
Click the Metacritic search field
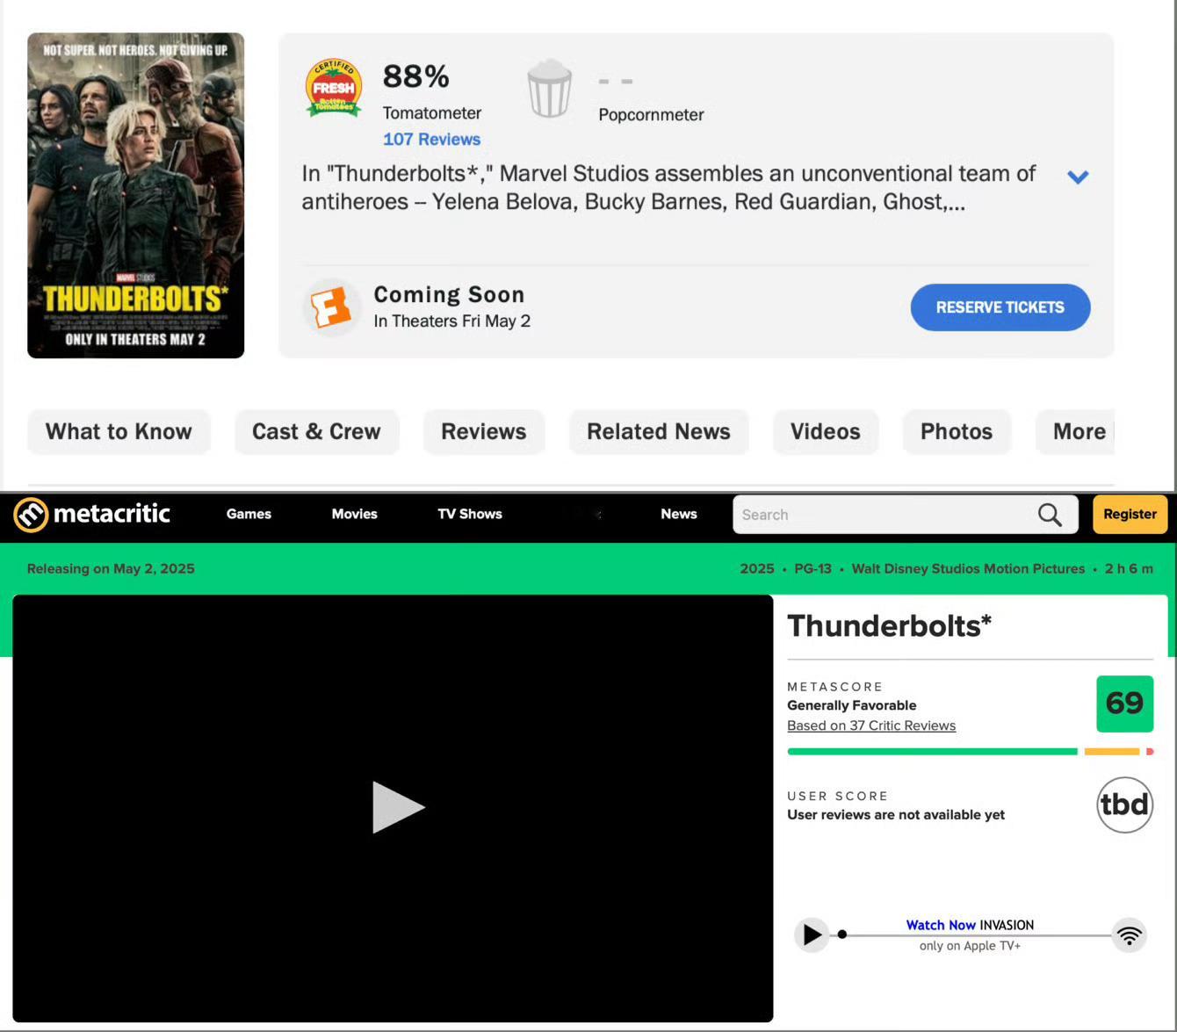906,515
